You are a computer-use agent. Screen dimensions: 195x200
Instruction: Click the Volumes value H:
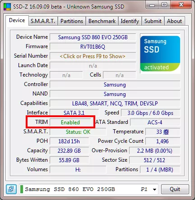78,170
